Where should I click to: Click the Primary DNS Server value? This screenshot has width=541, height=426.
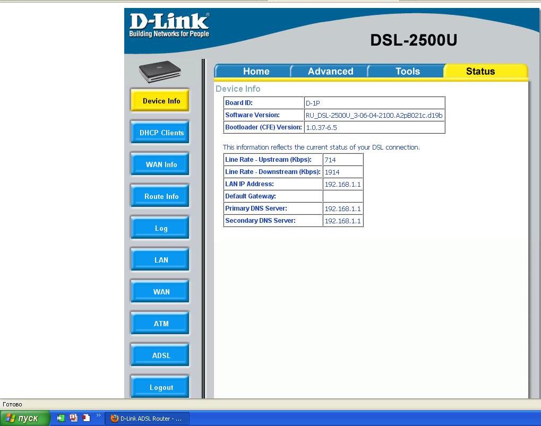[342, 209]
